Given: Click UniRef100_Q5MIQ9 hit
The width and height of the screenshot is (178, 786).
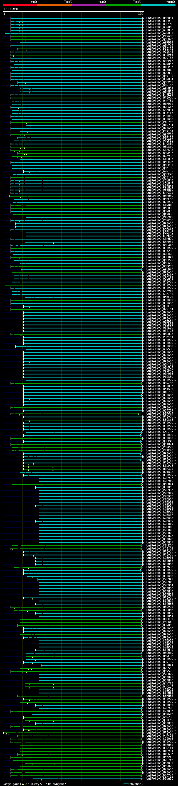Looking at the screenshot, I should click(x=160, y=168).
